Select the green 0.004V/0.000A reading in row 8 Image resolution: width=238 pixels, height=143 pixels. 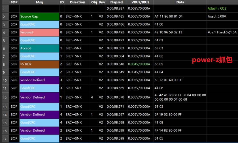139,64
